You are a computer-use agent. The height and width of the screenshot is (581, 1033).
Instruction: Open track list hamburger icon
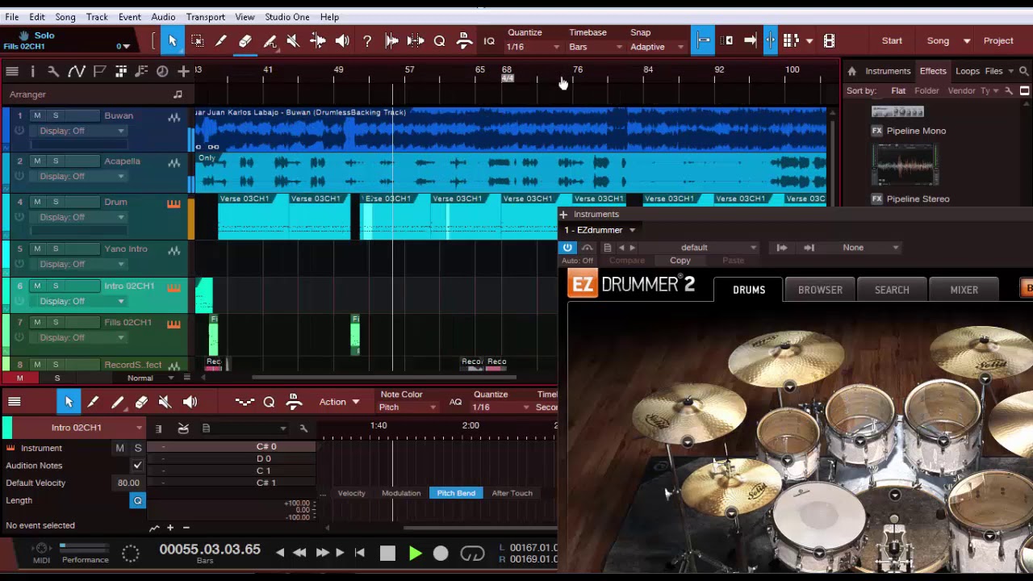[12, 72]
